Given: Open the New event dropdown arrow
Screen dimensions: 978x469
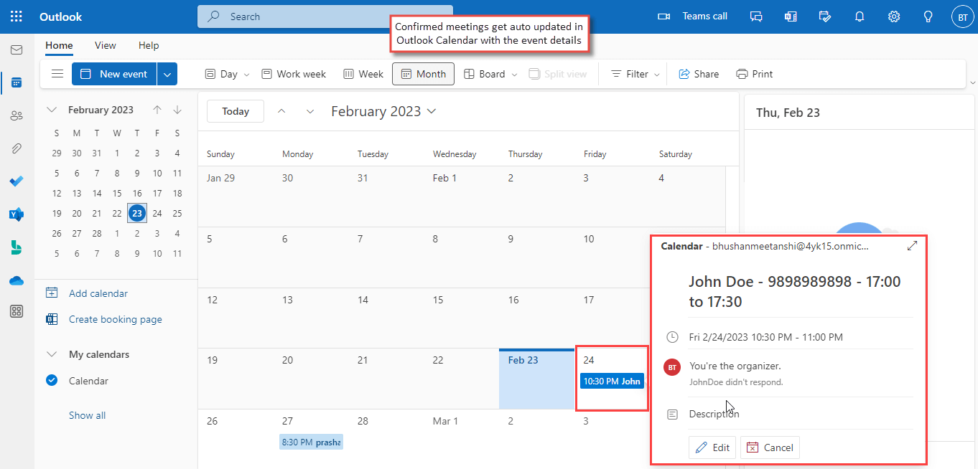Looking at the screenshot, I should [167, 74].
